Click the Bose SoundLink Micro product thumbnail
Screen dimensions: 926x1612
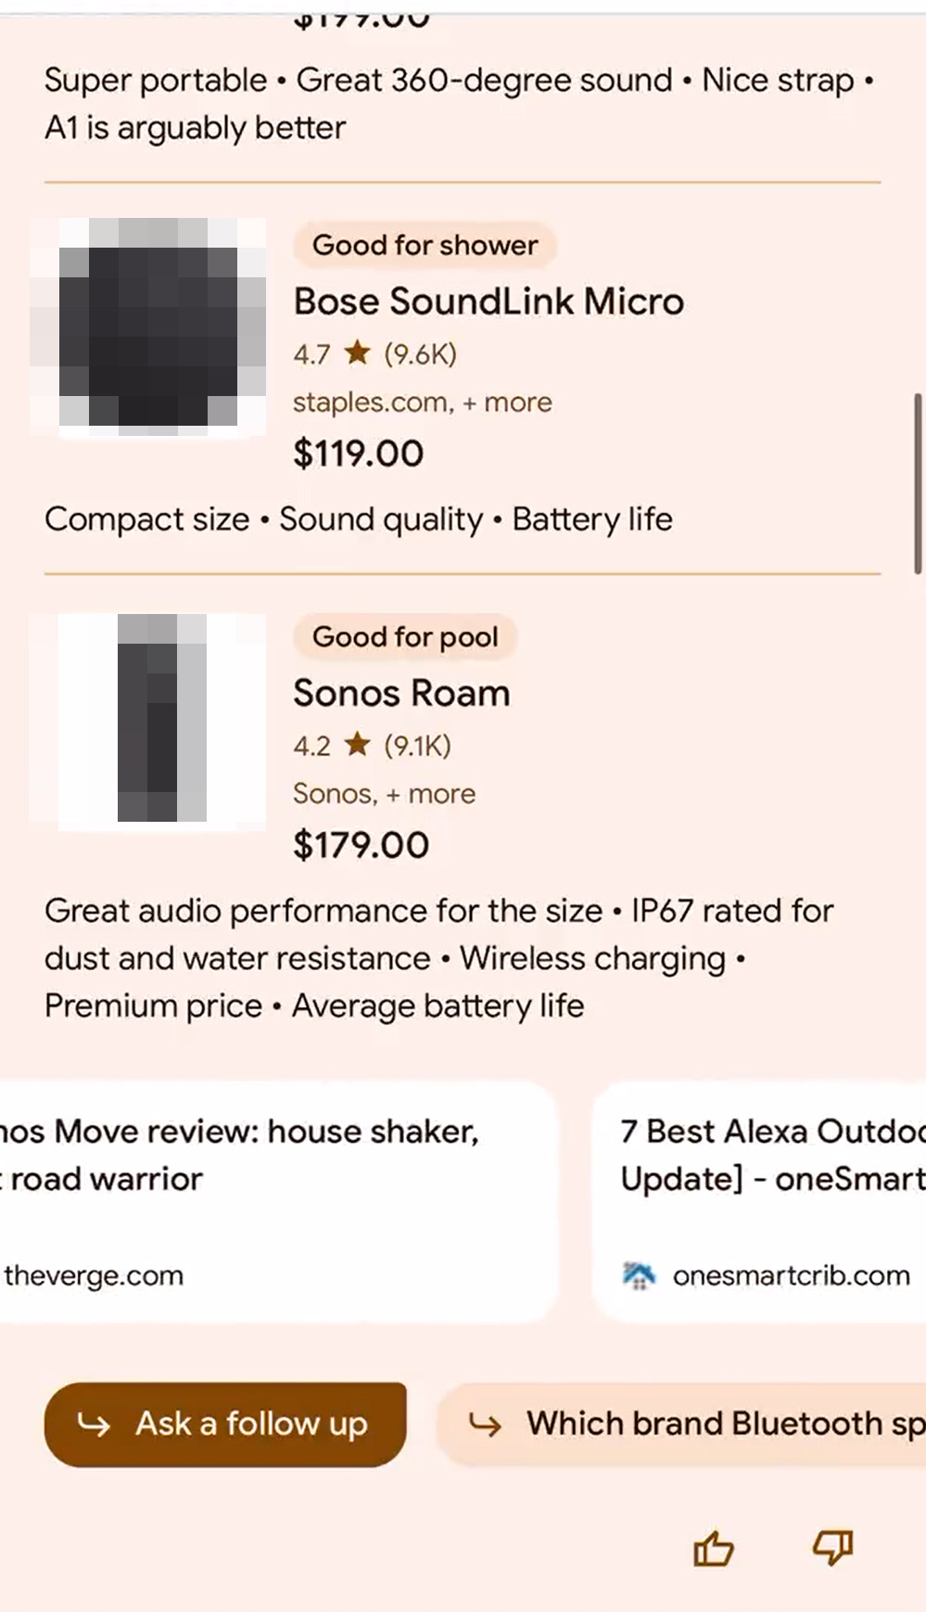click(148, 326)
